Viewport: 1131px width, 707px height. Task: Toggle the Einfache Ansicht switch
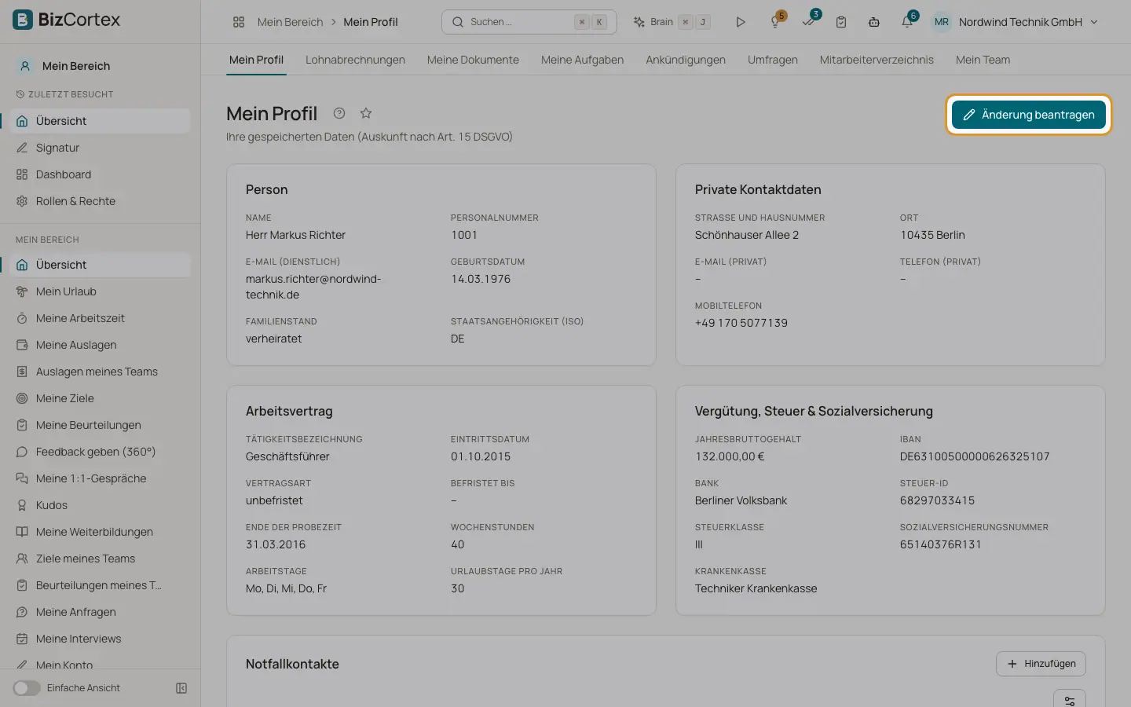point(27,688)
